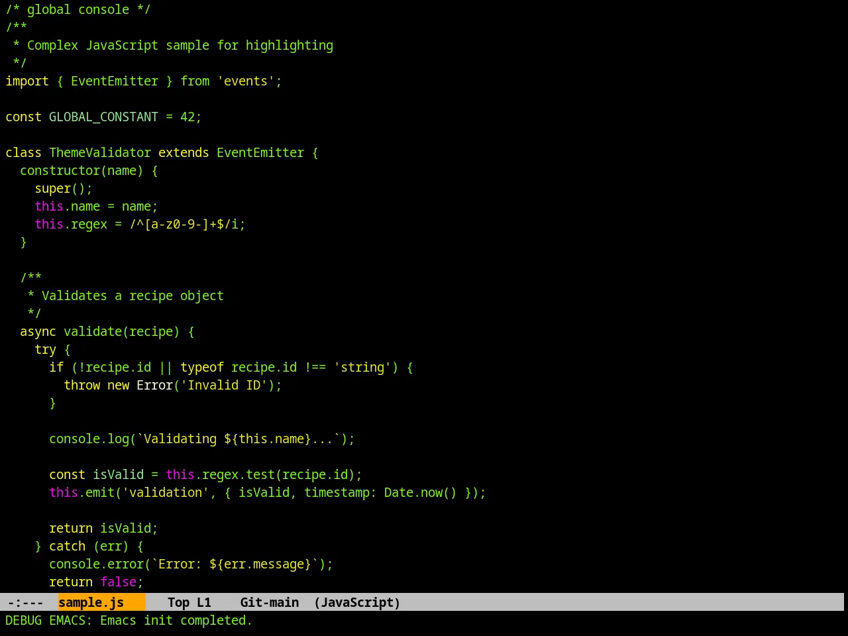Click 'Validates a recipe object' comment
Viewport: 848px width, 636px height.
tap(132, 295)
